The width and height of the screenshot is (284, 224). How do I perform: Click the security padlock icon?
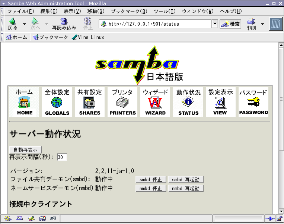click(x=280, y=219)
